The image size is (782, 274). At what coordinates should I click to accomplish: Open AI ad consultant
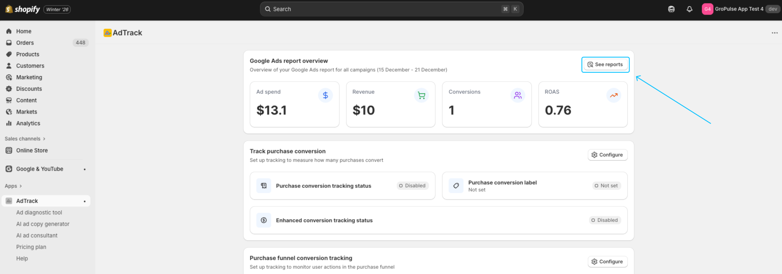click(x=37, y=236)
